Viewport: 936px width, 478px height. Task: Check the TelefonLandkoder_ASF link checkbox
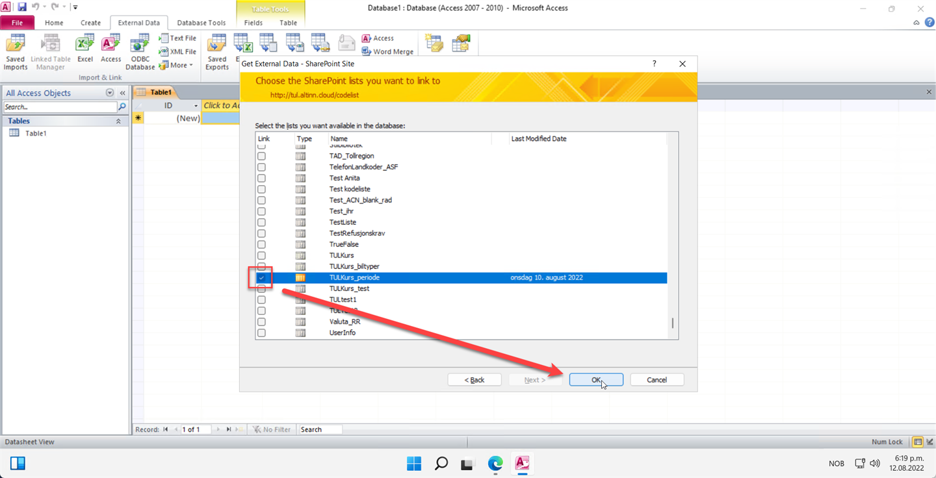click(261, 167)
